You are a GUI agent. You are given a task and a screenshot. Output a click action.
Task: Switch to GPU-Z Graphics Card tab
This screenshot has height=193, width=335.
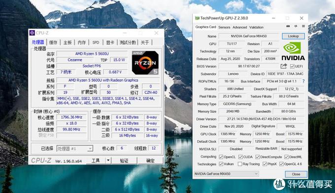(x=205, y=27)
